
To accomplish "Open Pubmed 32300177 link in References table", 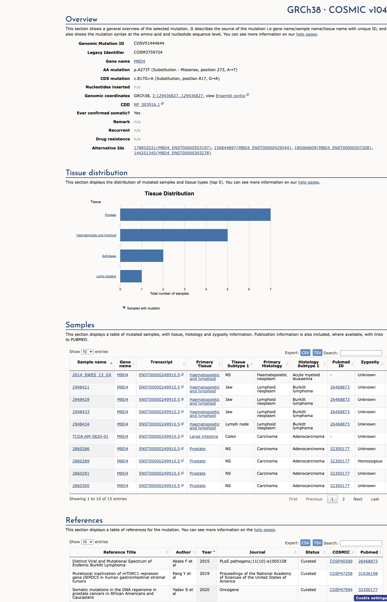I will (x=368, y=590).
